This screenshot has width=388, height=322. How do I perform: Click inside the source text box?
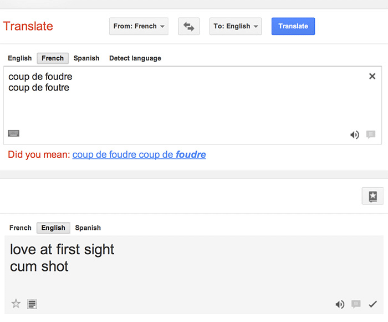pyautogui.click(x=192, y=105)
